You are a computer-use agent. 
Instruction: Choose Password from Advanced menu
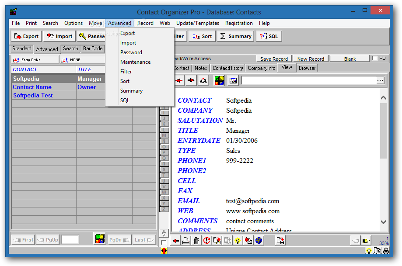(x=131, y=52)
